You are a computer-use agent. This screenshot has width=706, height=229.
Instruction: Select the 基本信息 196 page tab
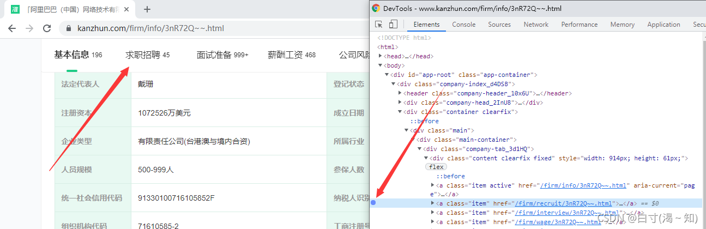coord(78,55)
